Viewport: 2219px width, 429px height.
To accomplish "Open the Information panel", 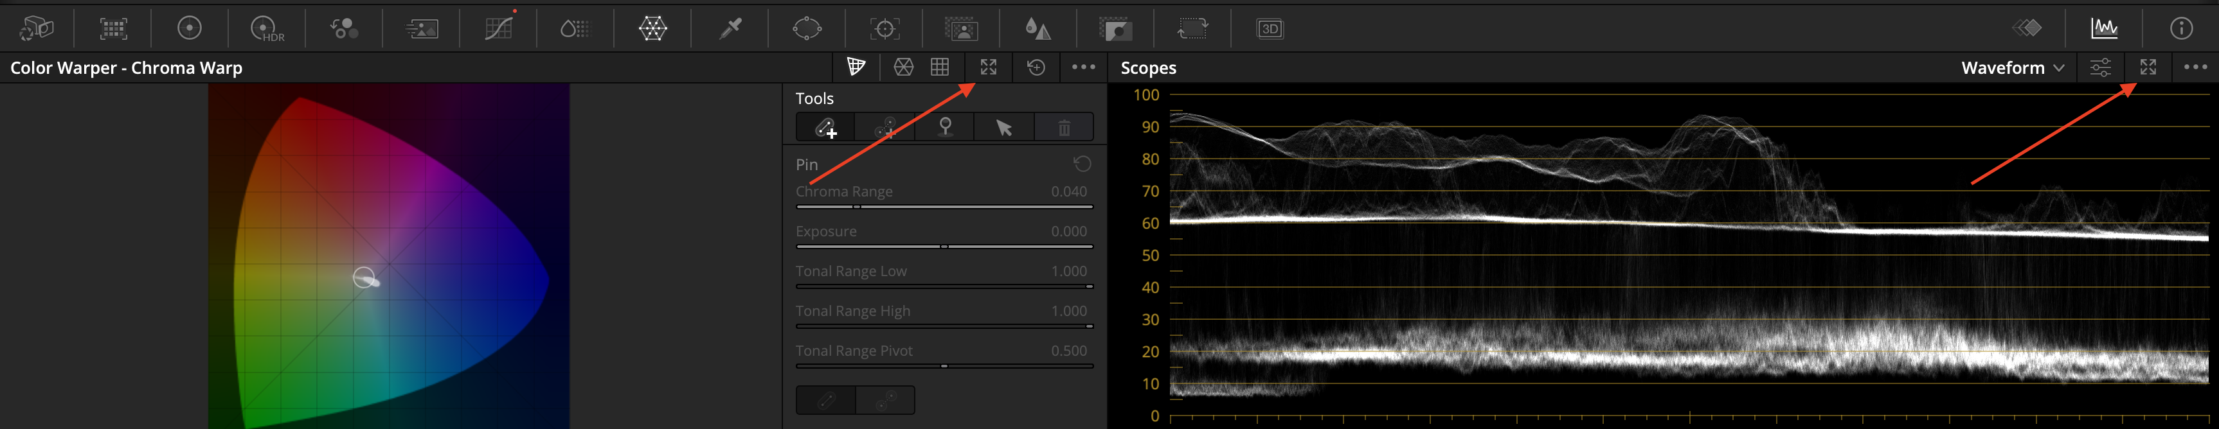I will [x=2181, y=28].
